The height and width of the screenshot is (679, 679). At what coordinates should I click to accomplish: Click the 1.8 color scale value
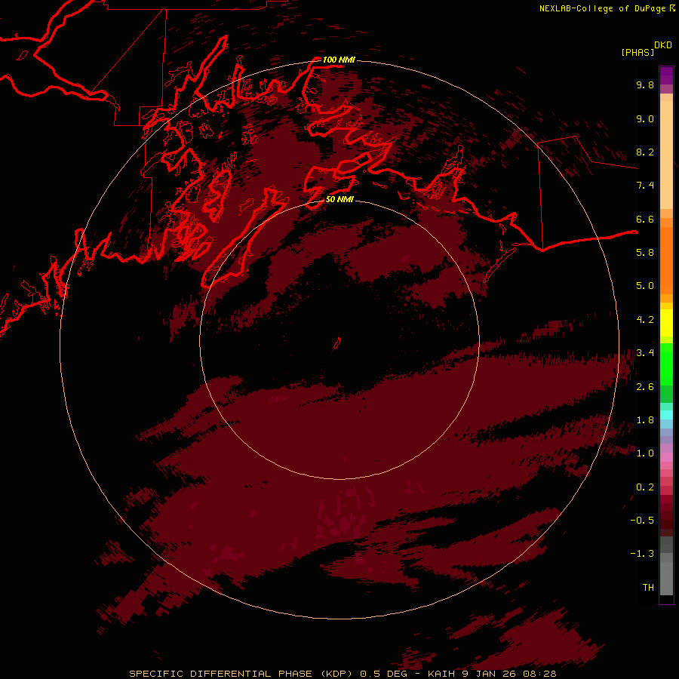645,420
